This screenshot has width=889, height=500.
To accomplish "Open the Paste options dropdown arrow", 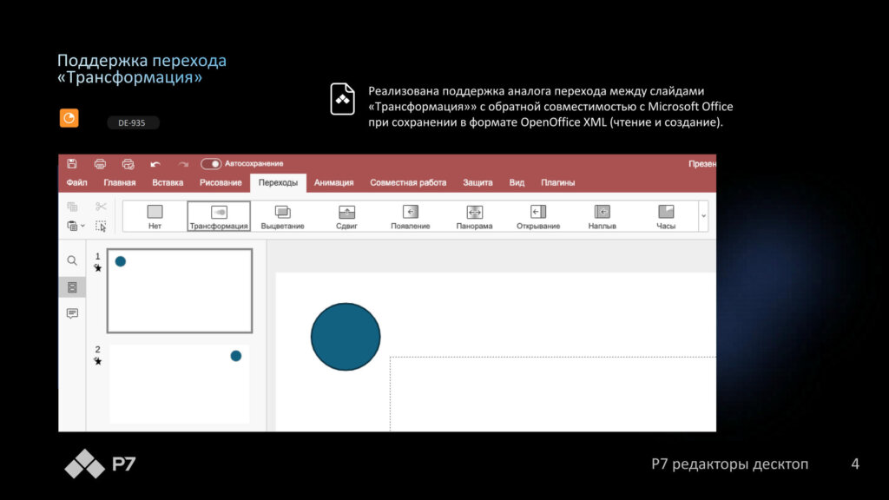I will click(82, 226).
